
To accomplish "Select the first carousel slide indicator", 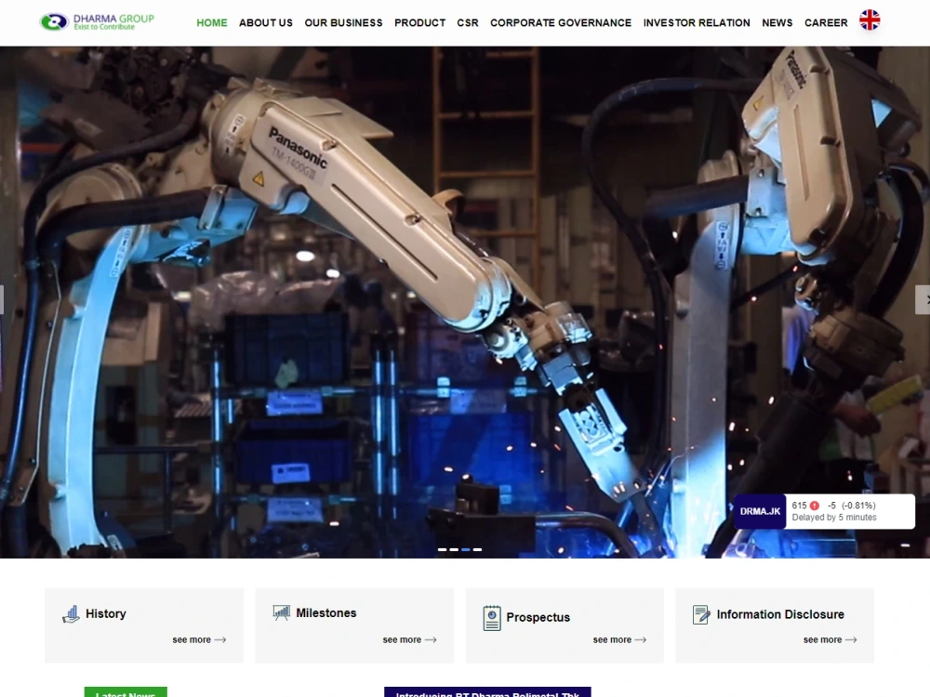I will coord(442,549).
